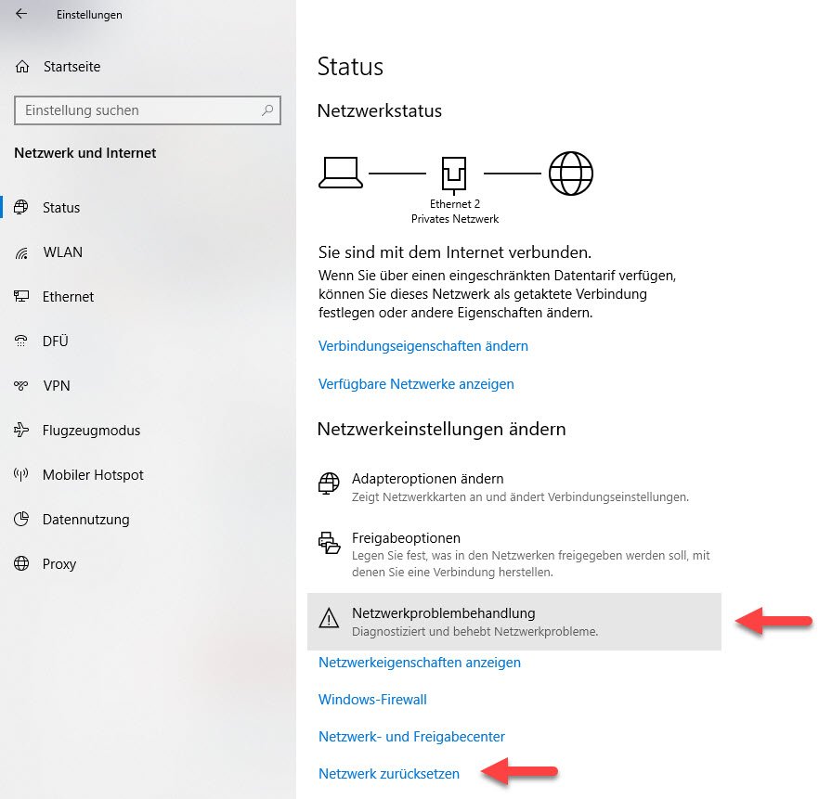Click the Datennutzung pie chart icon
The width and height of the screenshot is (832, 799).
tap(21, 519)
